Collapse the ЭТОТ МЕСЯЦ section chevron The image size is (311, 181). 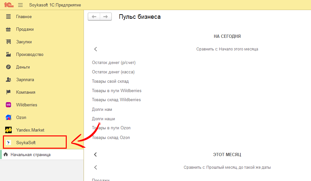coord(96,154)
